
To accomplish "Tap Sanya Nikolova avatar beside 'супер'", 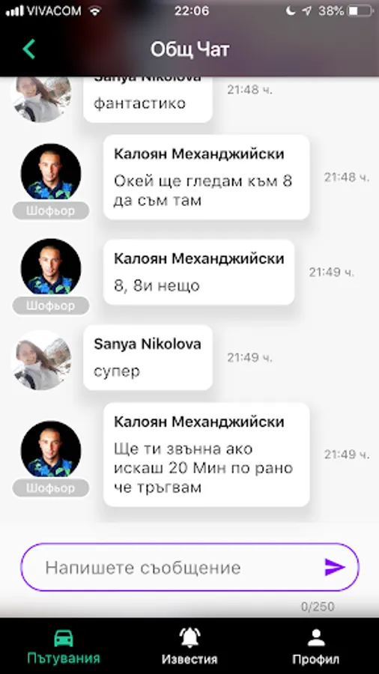I will [x=42, y=359].
